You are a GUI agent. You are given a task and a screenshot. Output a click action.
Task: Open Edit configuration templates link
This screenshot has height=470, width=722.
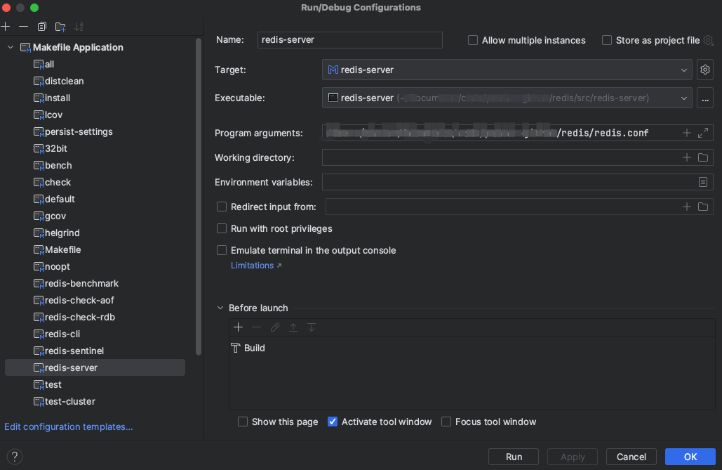(x=69, y=426)
